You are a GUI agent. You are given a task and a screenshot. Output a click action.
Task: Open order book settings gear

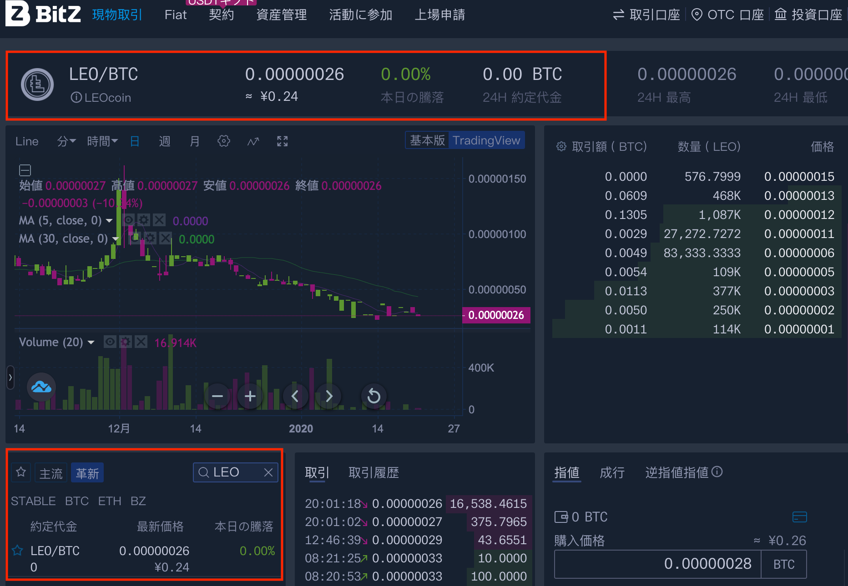click(561, 146)
